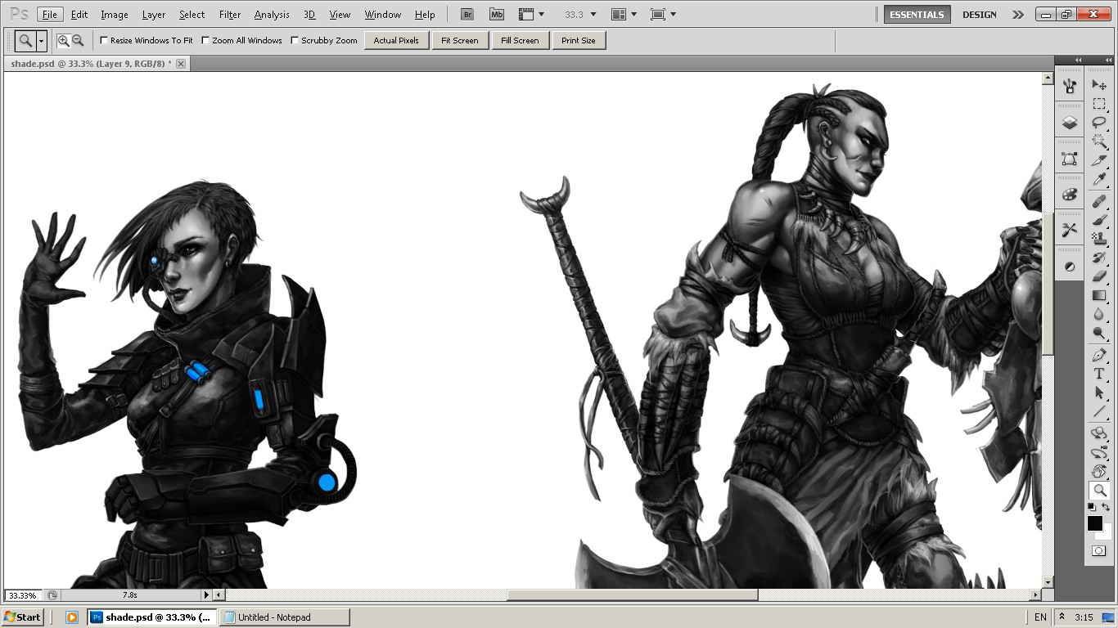Enable Resize Windows To Fit checkbox
This screenshot has width=1118, height=628.
point(104,40)
